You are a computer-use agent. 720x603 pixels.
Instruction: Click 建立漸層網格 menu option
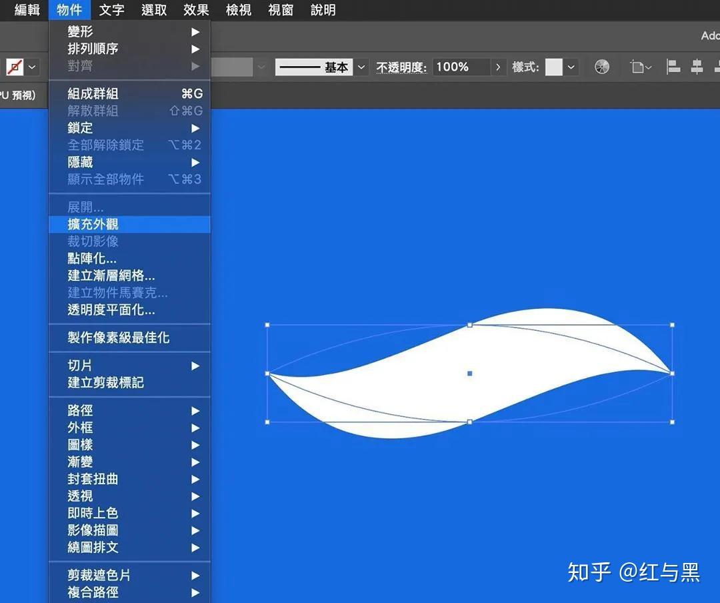(x=111, y=275)
